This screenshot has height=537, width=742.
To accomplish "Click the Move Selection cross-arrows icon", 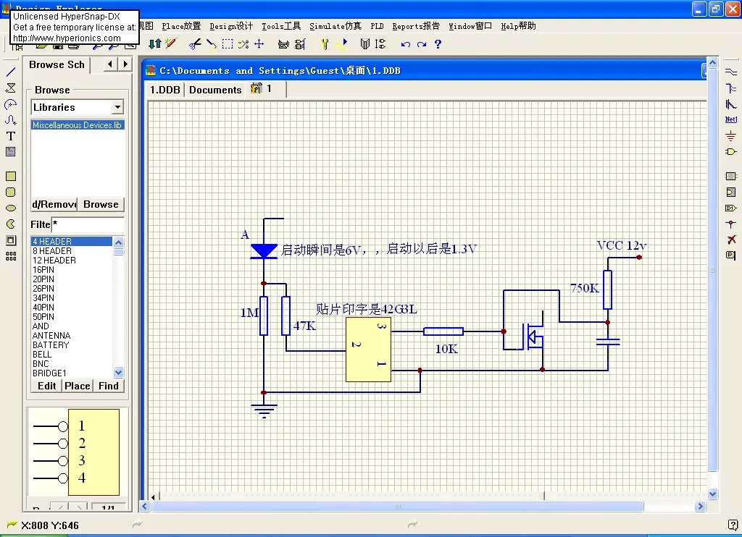I will pos(259,44).
